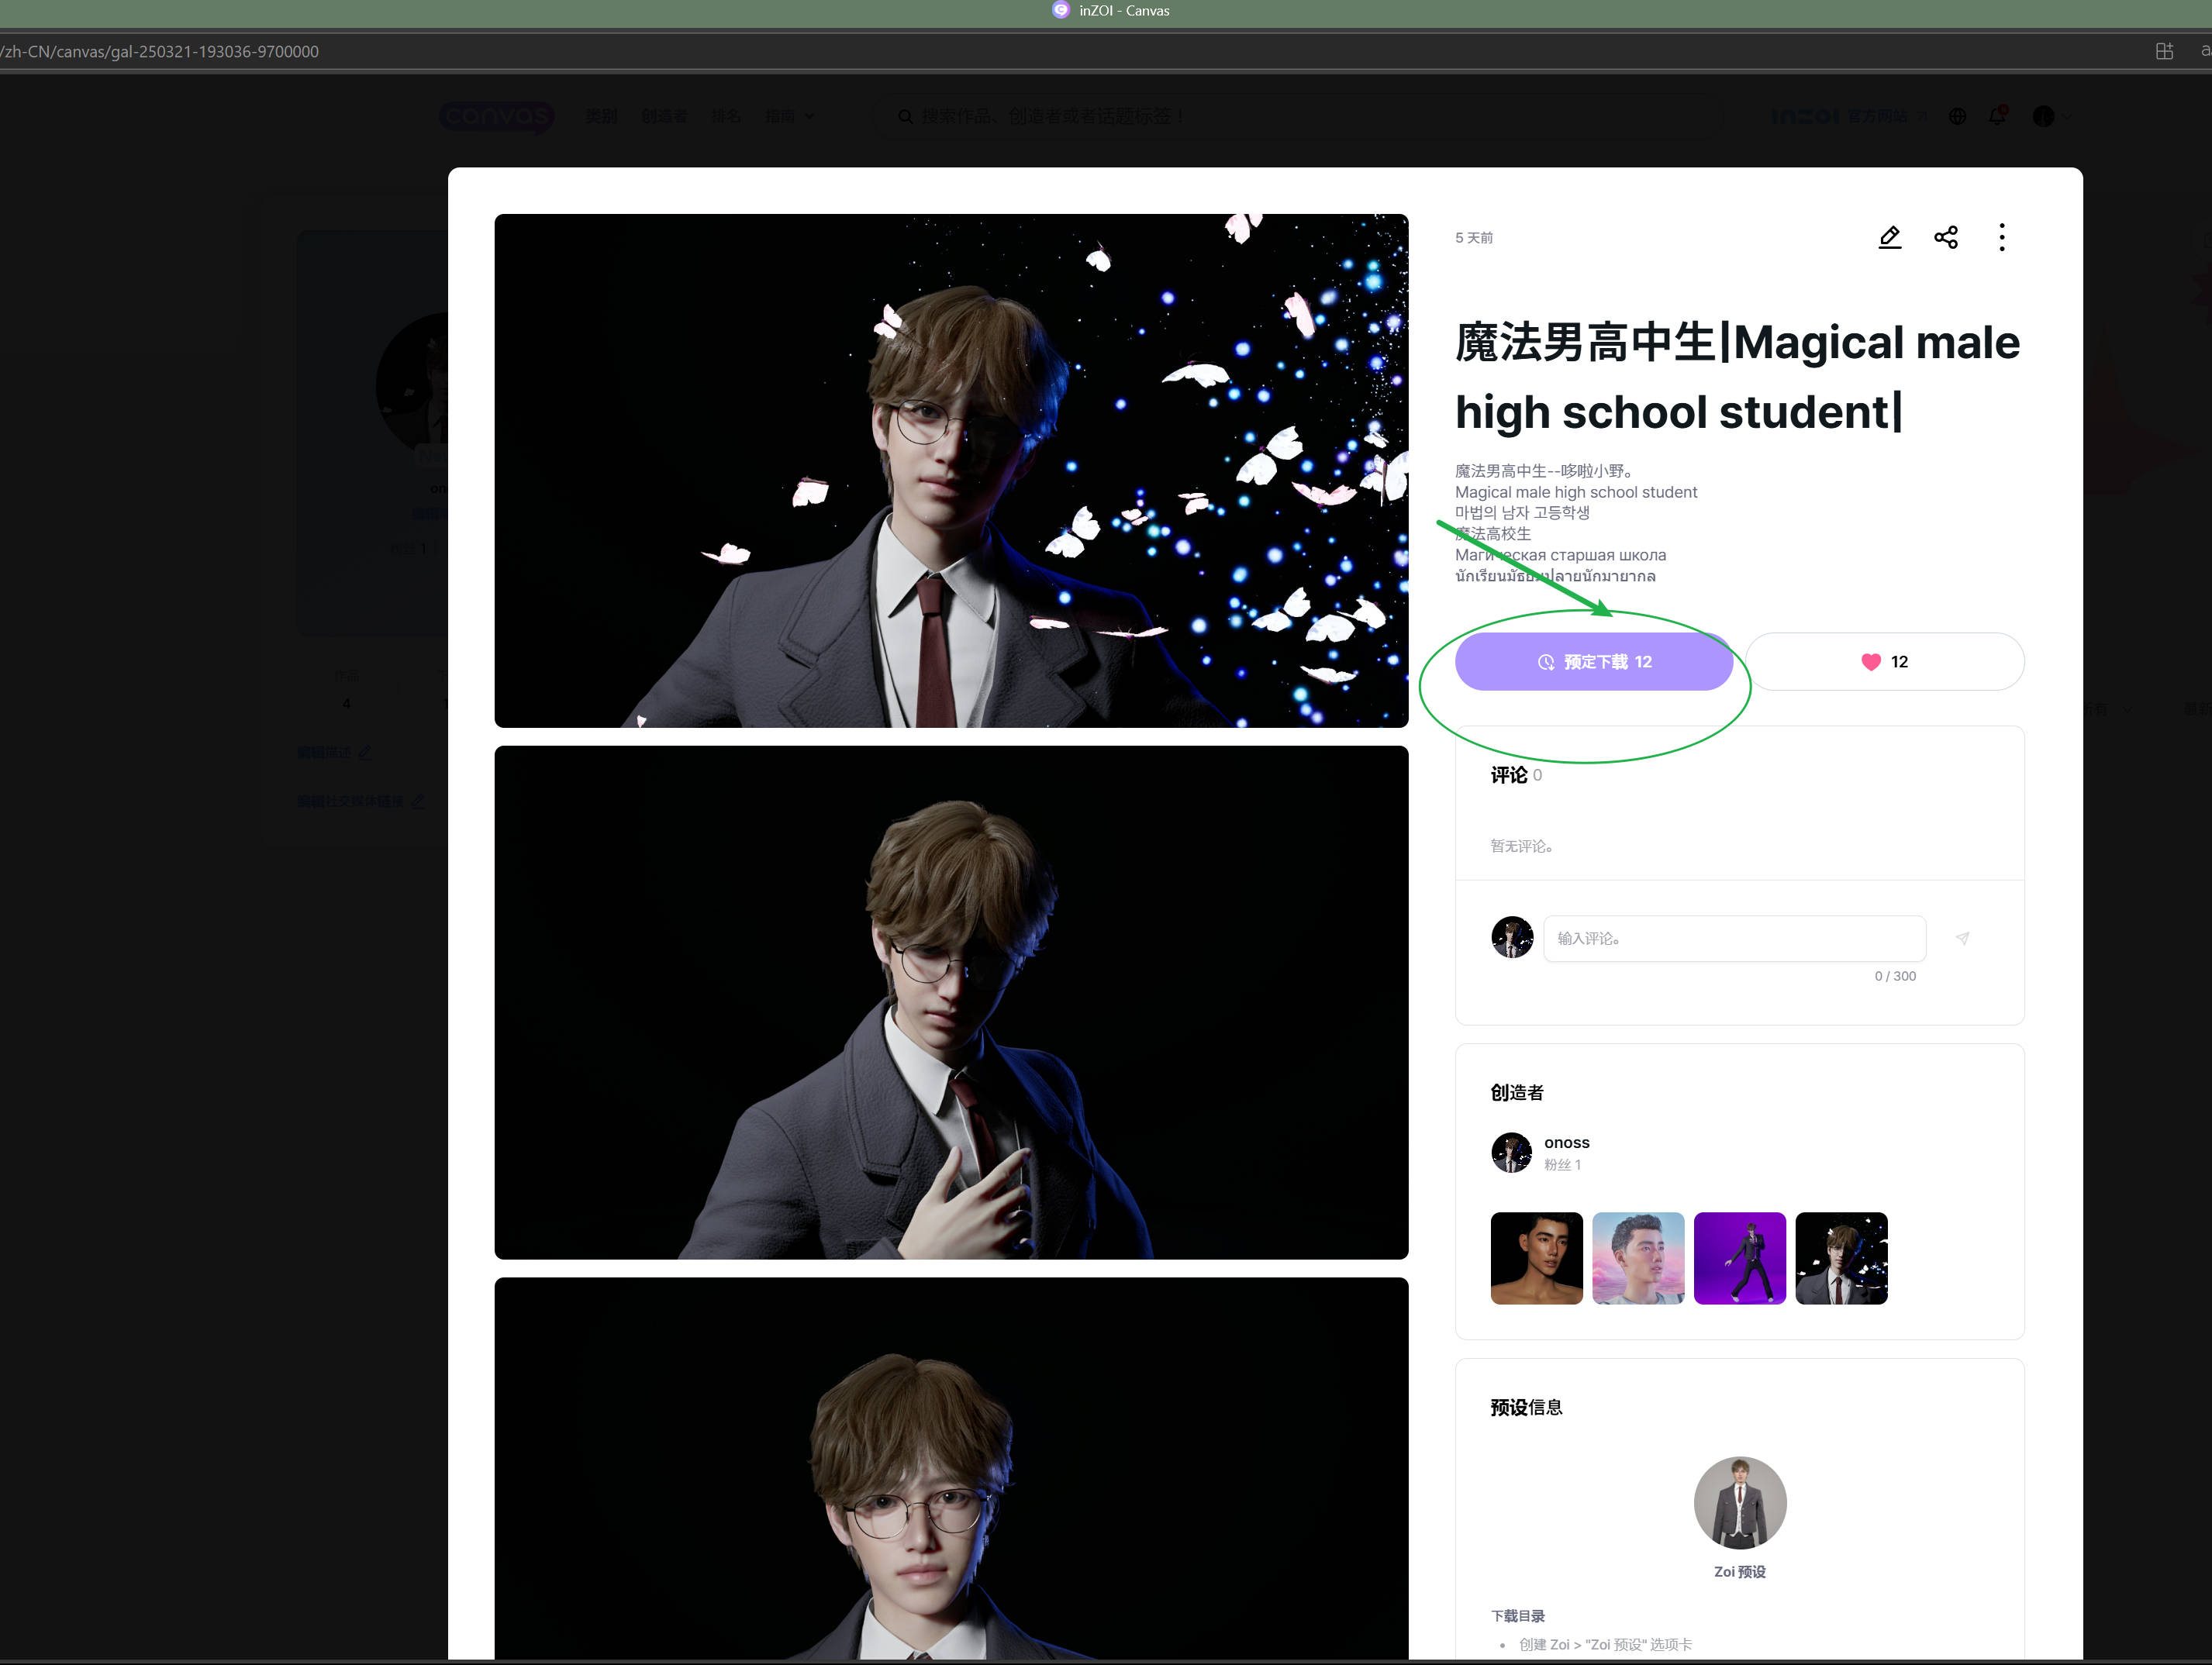2212x1665 pixels.
Task: Click onoss creator avatar in 创造者 section
Action: [x=1511, y=1152]
